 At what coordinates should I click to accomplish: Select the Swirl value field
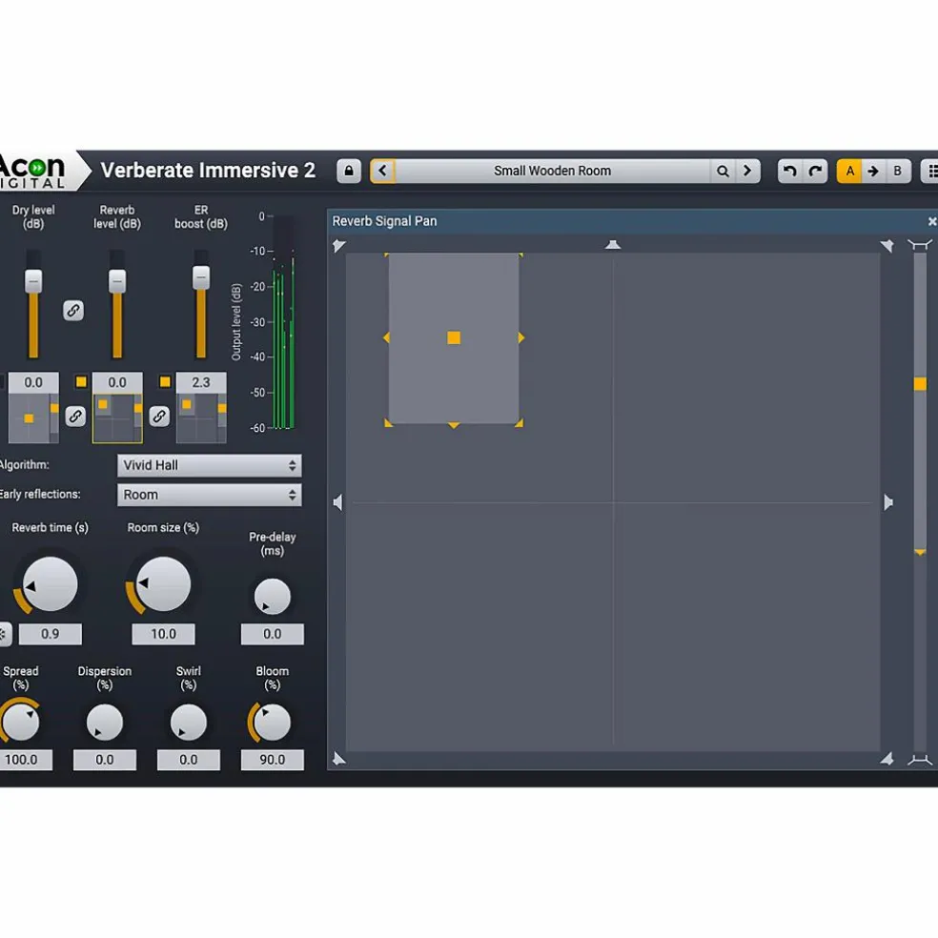point(189,760)
